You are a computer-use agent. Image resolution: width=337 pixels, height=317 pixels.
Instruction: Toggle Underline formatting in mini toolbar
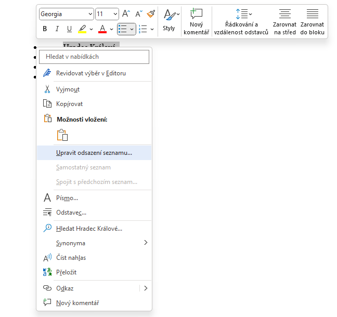tap(69, 29)
